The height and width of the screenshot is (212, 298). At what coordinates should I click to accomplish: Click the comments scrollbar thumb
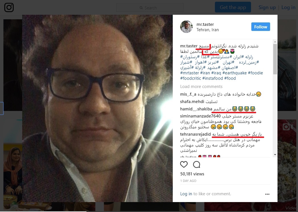[x=275, y=59]
